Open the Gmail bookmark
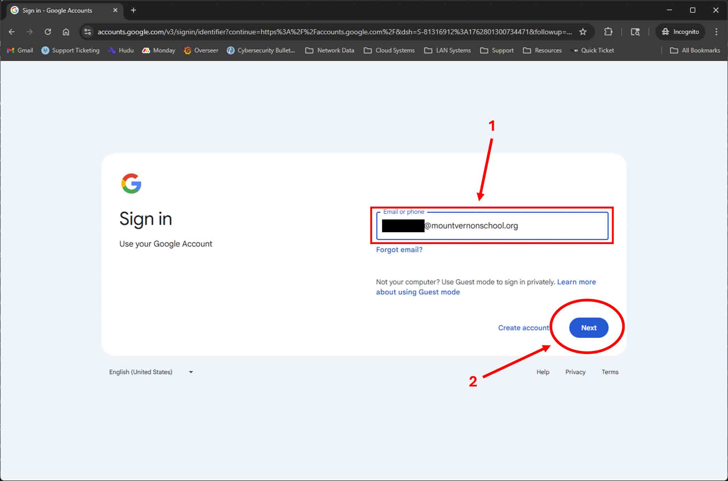Viewport: 728px width, 481px height. coord(20,50)
